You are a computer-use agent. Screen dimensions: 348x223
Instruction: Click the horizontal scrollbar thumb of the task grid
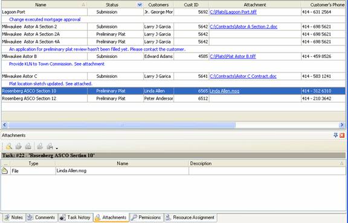(122, 125)
